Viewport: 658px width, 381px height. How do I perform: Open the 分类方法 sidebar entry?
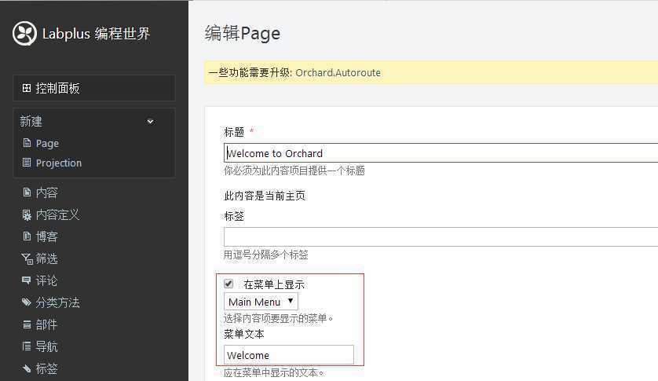tap(57, 302)
